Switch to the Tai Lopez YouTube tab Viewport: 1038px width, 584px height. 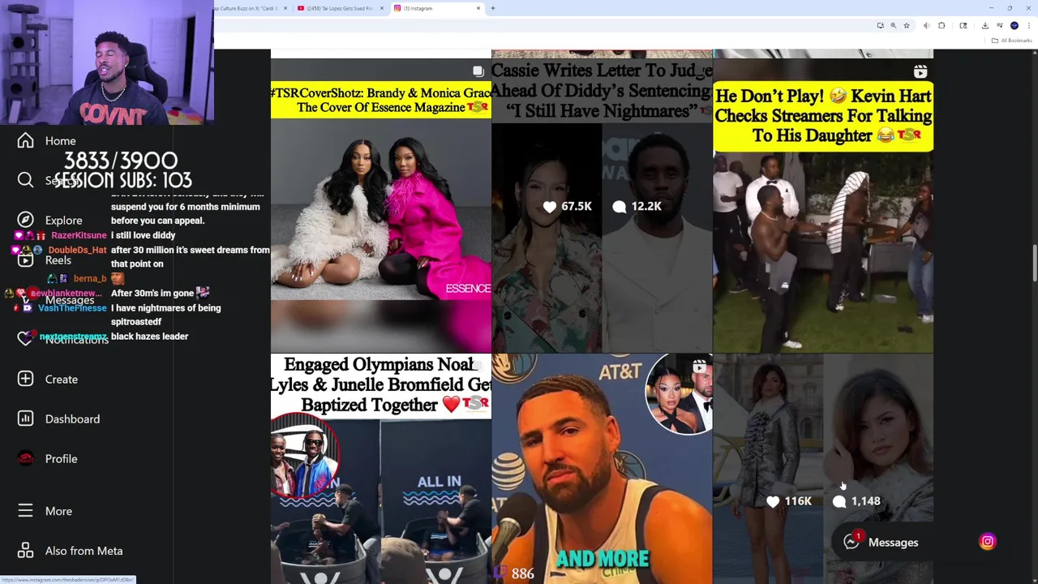pos(340,8)
